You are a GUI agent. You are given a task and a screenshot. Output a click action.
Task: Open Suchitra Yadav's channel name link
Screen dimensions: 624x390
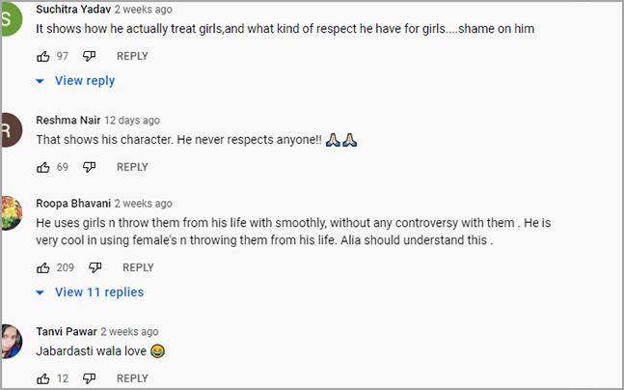coord(71,10)
